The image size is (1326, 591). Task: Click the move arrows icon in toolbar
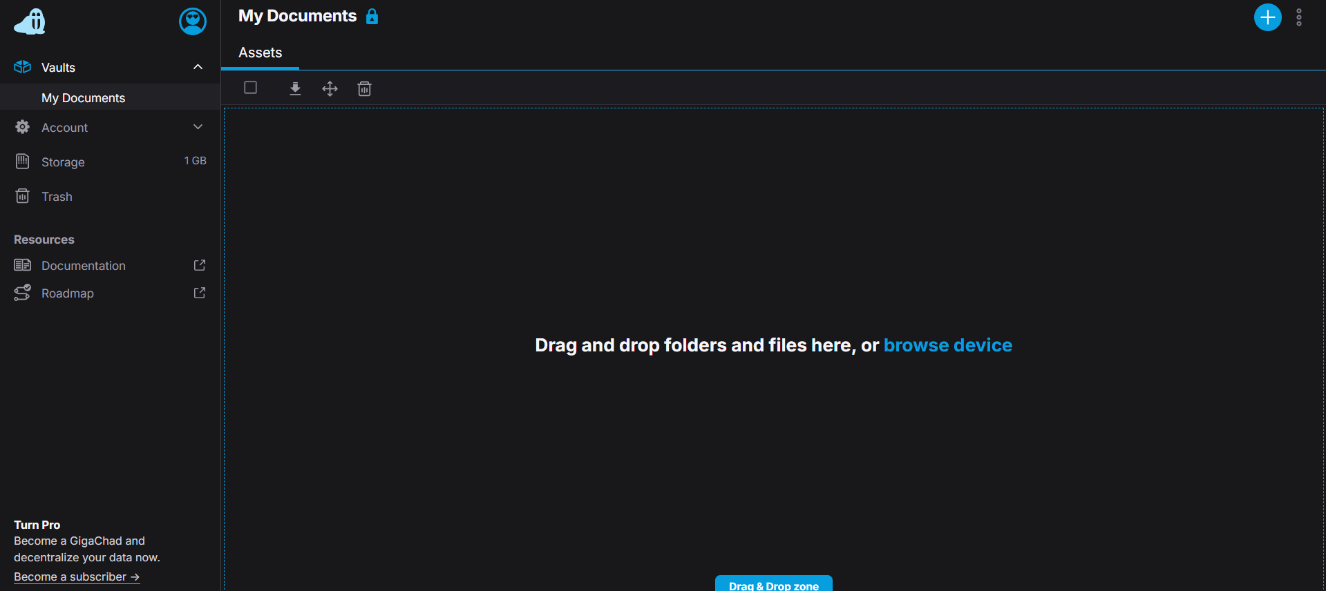point(330,88)
